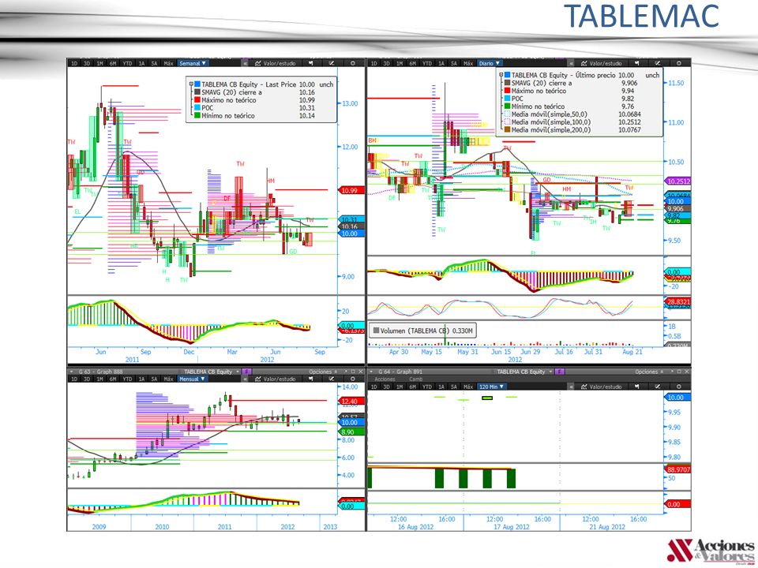Open chart settings gear in 120 Min chart

679,387
